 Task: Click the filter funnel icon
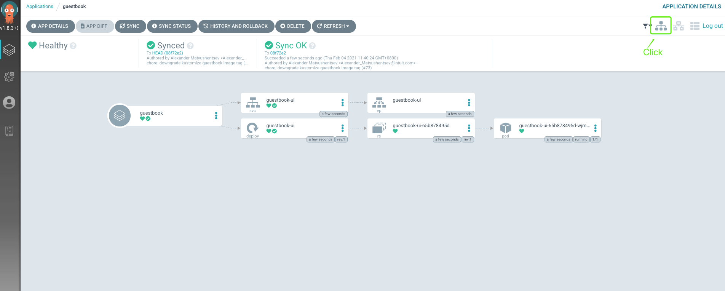click(x=645, y=26)
